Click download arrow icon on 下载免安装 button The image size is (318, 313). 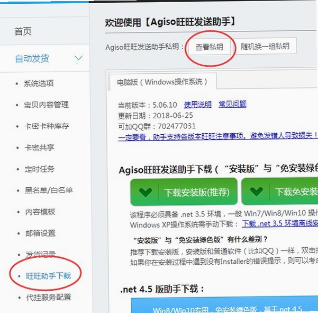click(257, 192)
